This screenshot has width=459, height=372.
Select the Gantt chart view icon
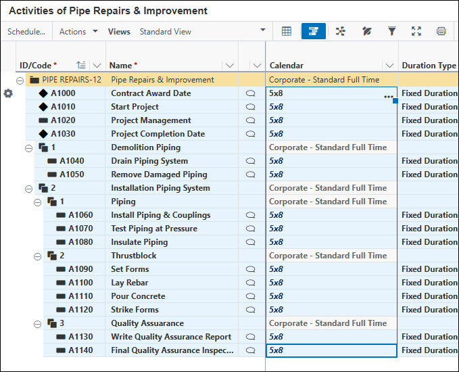pos(313,31)
